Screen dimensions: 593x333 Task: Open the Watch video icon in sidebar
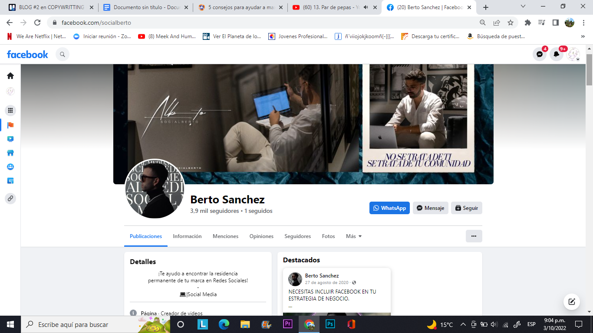click(10, 139)
